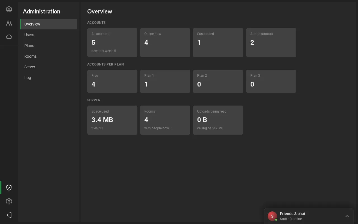This screenshot has height=224, width=358.
Task: Open the friends people icon
Action: [9, 23]
